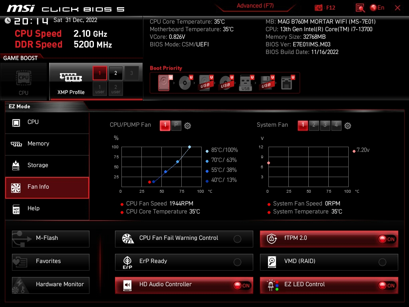Click the 55°C/38% fan curve point
The width and height of the screenshot is (409, 307).
point(166,172)
